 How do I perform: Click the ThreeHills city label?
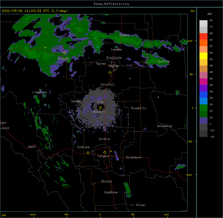(138, 108)
